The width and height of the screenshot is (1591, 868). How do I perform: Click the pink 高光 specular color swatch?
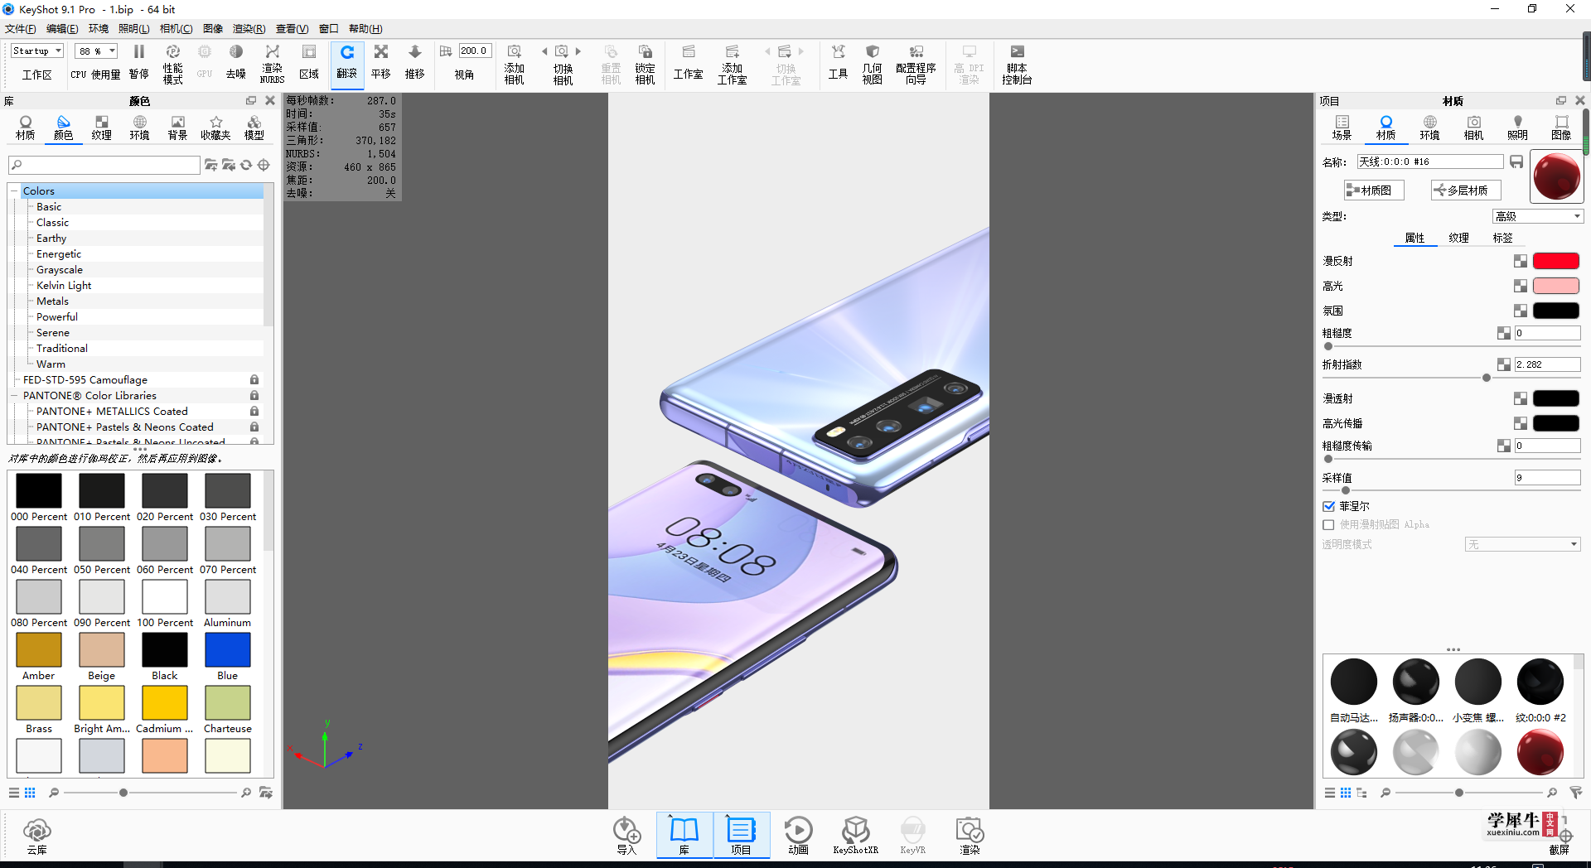pyautogui.click(x=1555, y=286)
